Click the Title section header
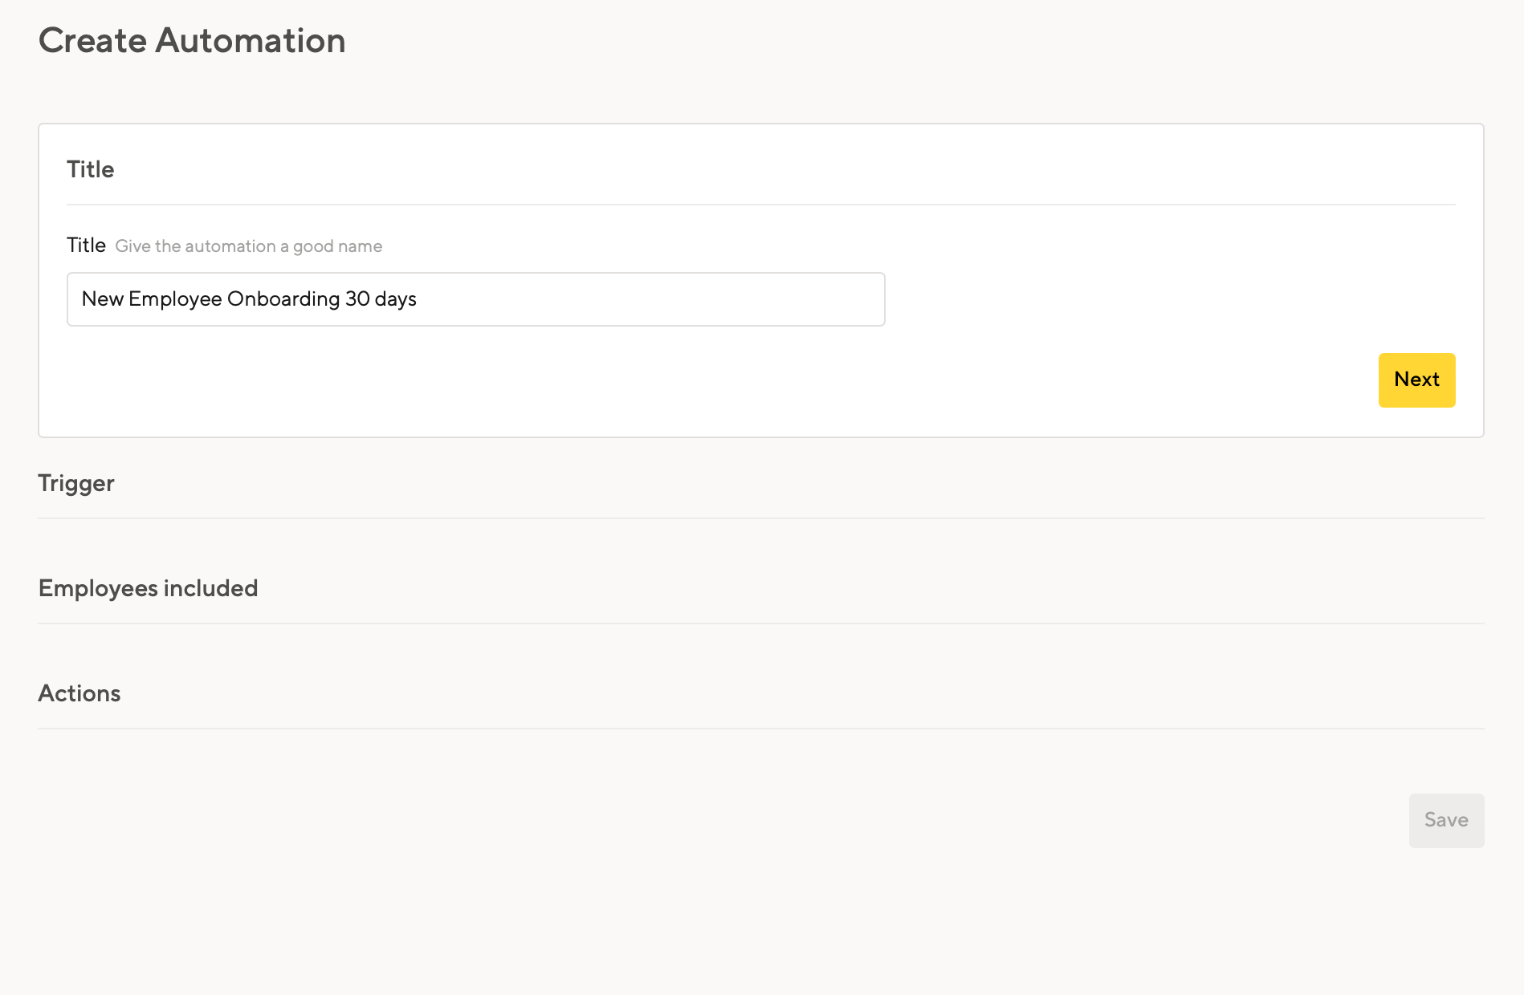Viewport: 1524px width, 995px height. coord(90,169)
